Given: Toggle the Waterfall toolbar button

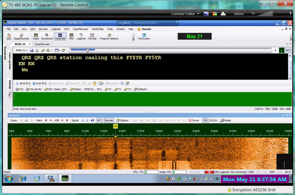Looking at the screenshot, I should click(60, 36).
